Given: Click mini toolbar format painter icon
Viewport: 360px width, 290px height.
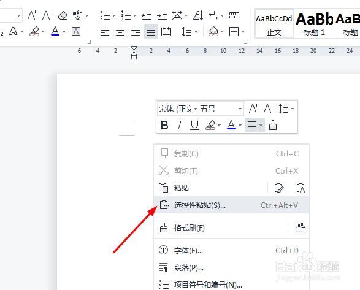Looking at the screenshot, I should (273, 125).
